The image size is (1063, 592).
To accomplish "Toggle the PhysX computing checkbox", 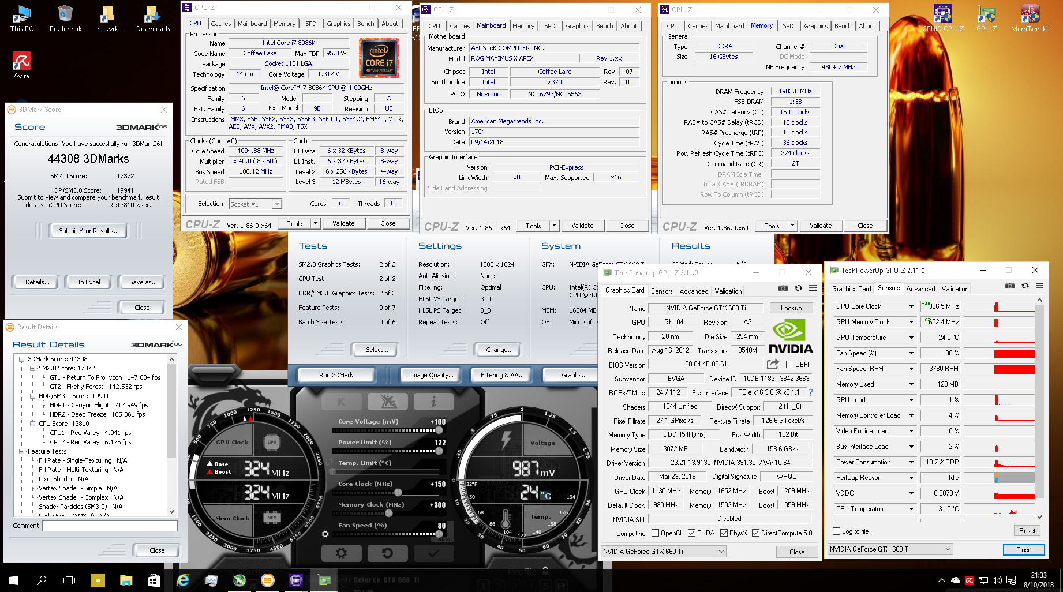I will click(x=724, y=533).
